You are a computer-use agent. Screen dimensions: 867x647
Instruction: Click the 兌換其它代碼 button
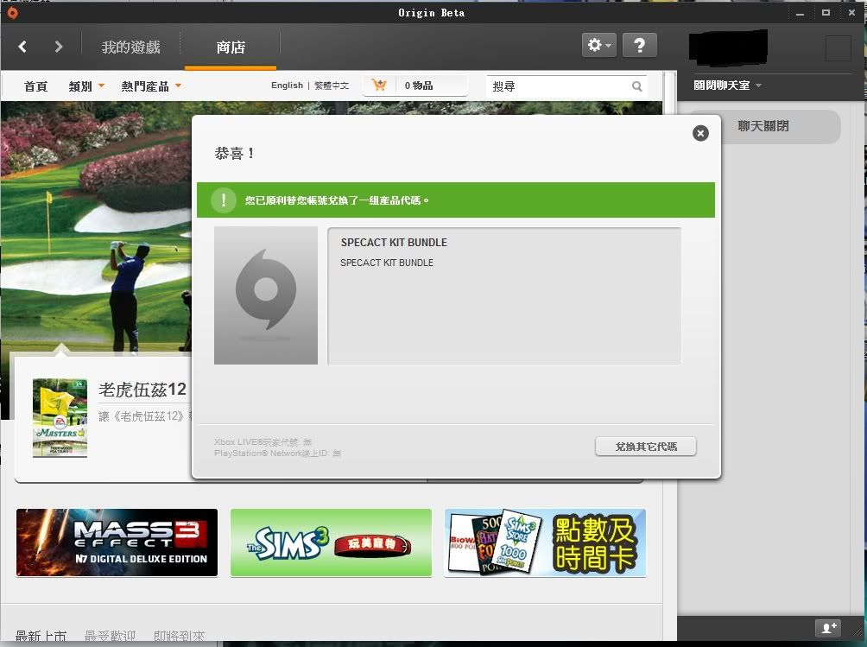click(645, 447)
